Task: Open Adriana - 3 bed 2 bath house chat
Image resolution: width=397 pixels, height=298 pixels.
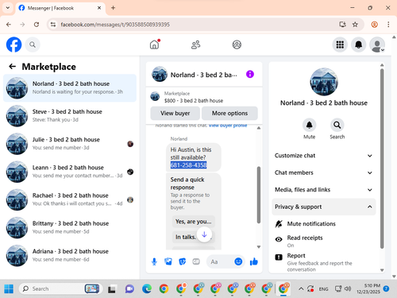Action: tap(70, 255)
